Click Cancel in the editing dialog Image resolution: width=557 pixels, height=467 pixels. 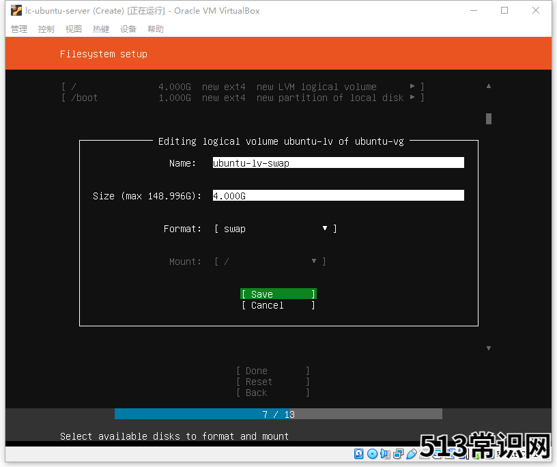278,305
